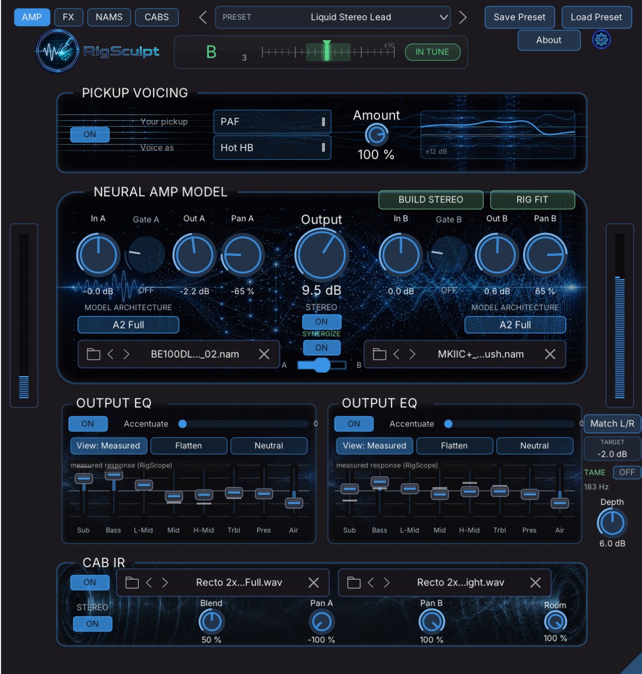This screenshot has height=674, width=642.
Task: Adjust the A/B model blend slider
Action: click(x=322, y=365)
